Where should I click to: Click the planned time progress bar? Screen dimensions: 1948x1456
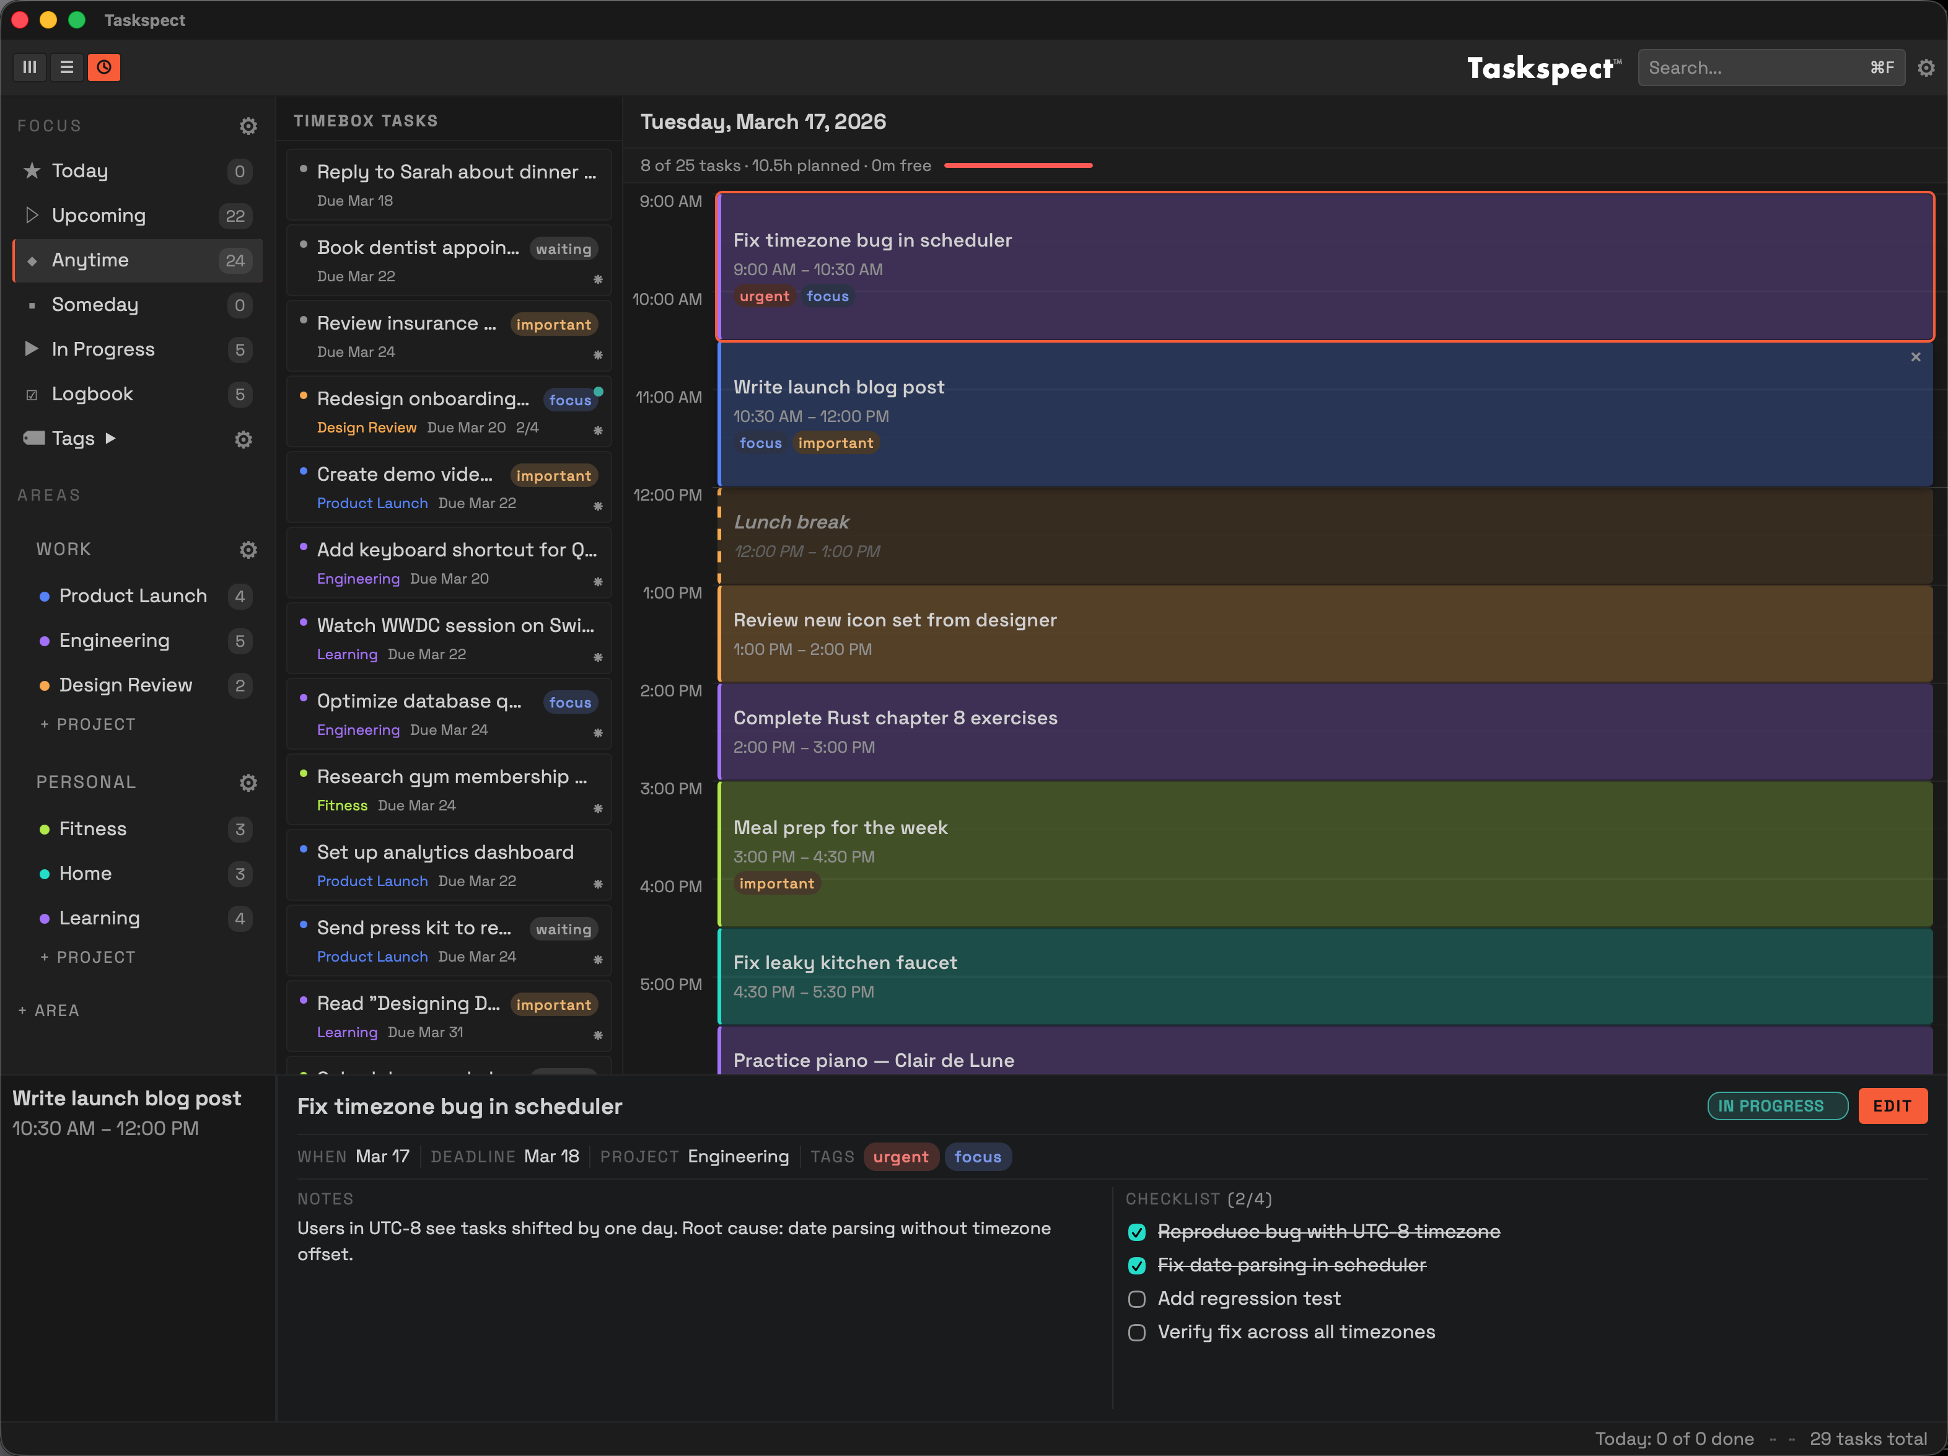point(1018,165)
